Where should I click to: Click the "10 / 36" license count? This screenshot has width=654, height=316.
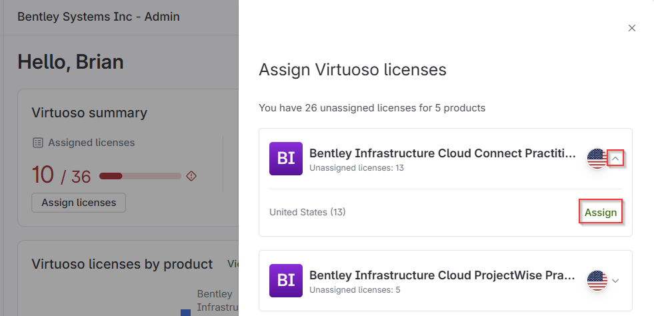click(x=61, y=175)
